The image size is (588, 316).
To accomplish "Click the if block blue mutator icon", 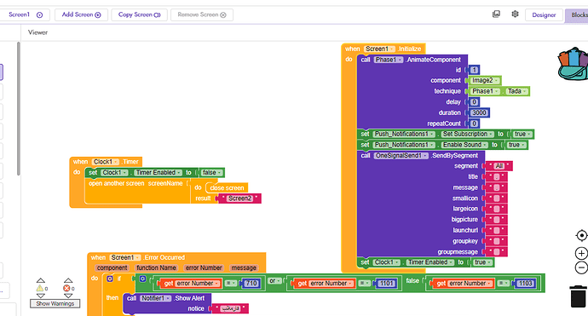I will tap(109, 279).
